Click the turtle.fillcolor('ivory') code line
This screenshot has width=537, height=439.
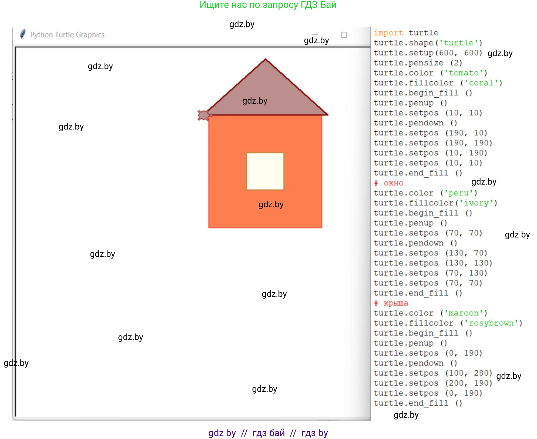(435, 203)
